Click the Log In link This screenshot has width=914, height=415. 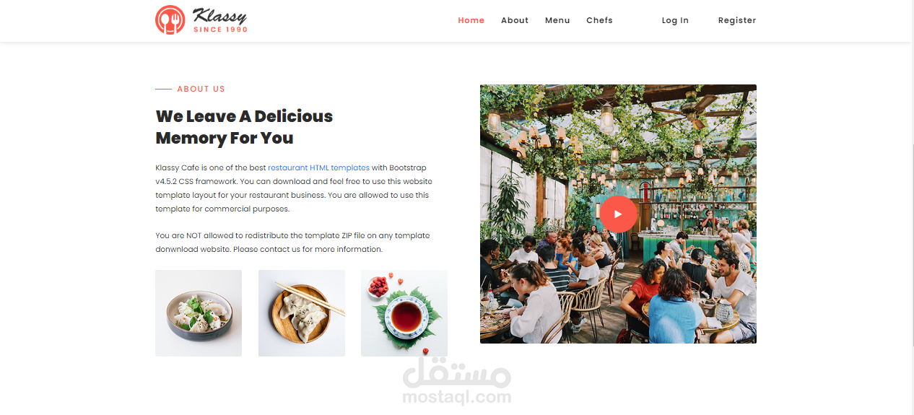coord(675,20)
